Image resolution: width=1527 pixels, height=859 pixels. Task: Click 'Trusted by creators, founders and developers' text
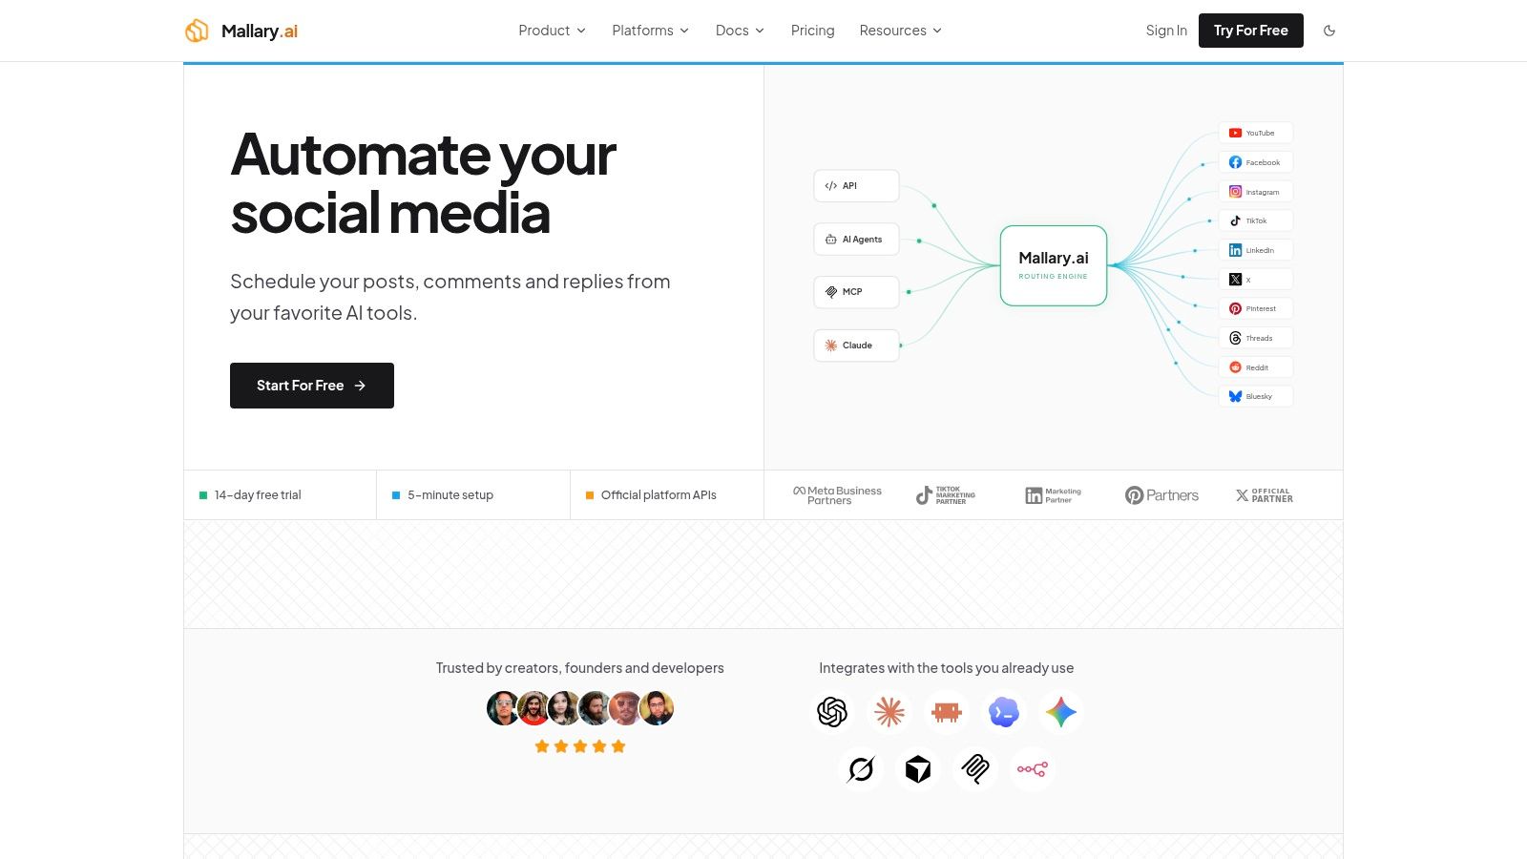click(x=580, y=668)
